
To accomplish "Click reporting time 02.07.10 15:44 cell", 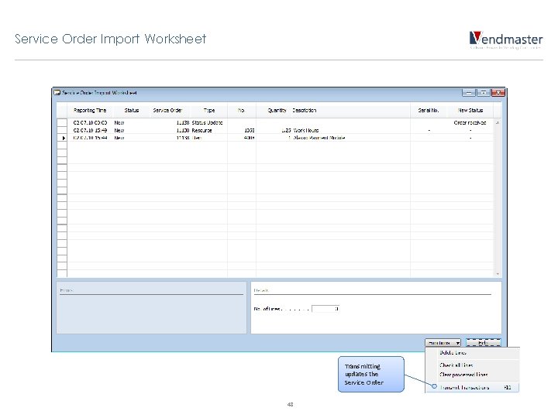I will (x=90, y=138).
